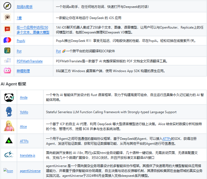
Task: Click the rainbow emoji in Pot description
Action: (64, 51)
